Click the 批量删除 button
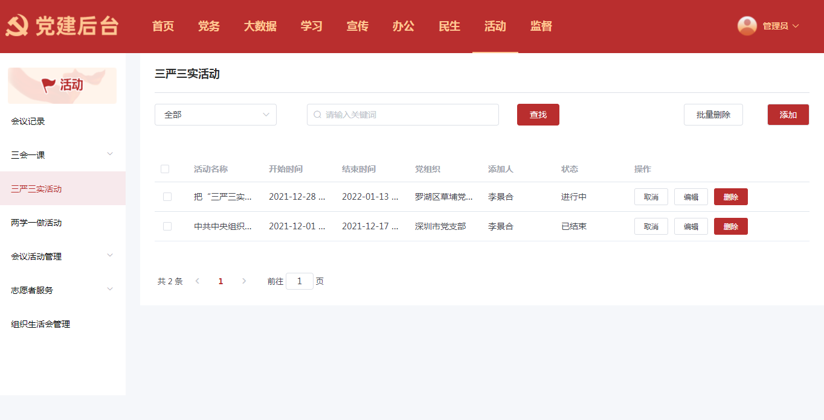Viewport: 824px width, 420px height. tap(713, 115)
